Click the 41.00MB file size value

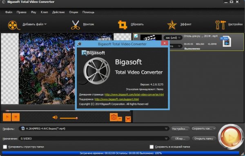(x=212, y=44)
